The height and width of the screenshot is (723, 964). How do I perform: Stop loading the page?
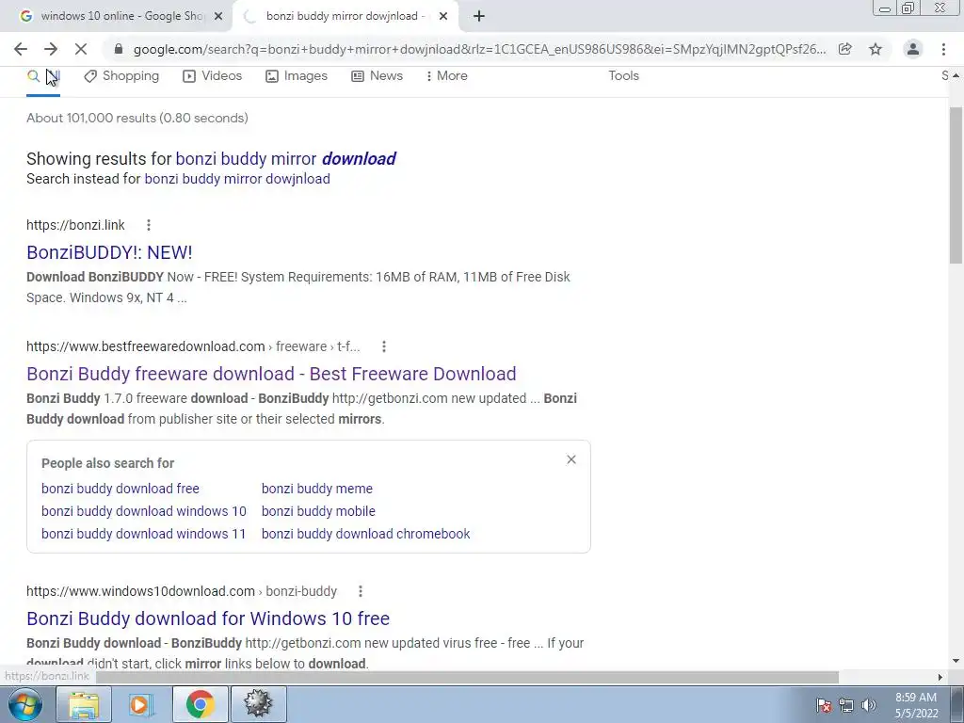(81, 49)
